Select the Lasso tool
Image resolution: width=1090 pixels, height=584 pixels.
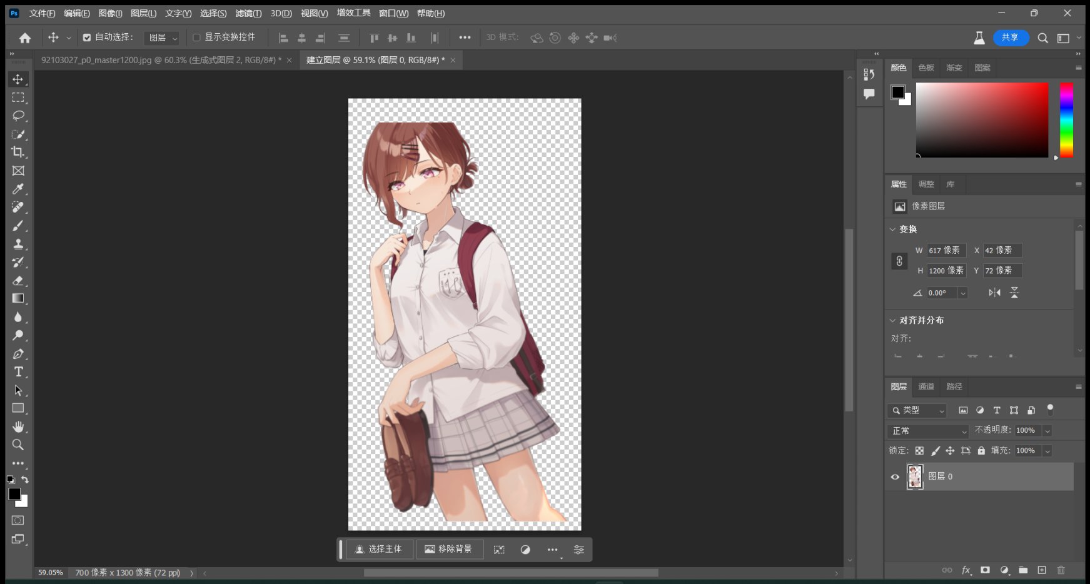[18, 116]
